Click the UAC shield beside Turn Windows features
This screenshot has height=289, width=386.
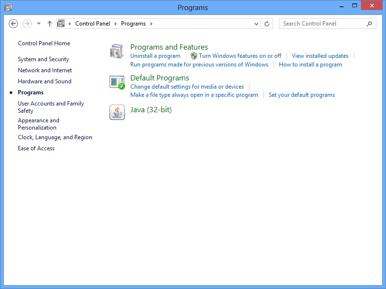coord(194,55)
